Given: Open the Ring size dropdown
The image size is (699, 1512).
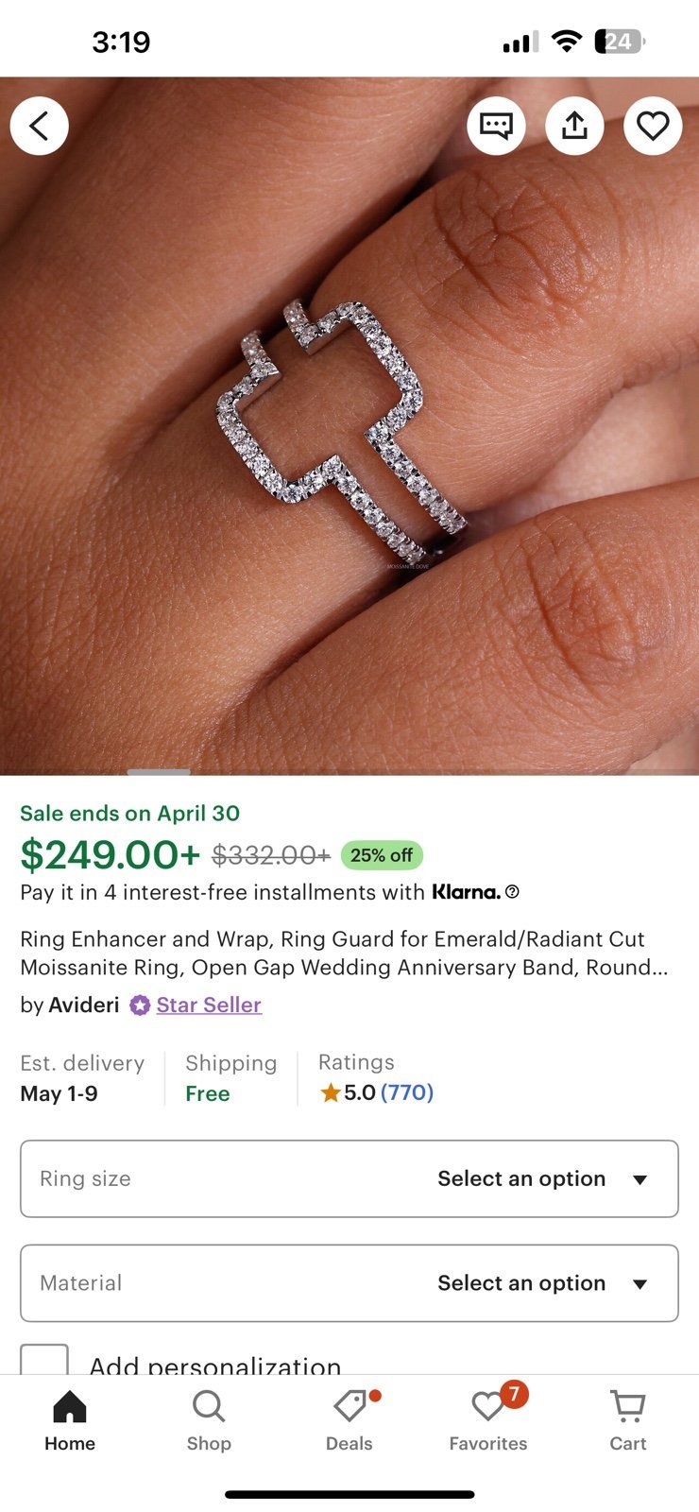Looking at the screenshot, I should coord(349,1178).
